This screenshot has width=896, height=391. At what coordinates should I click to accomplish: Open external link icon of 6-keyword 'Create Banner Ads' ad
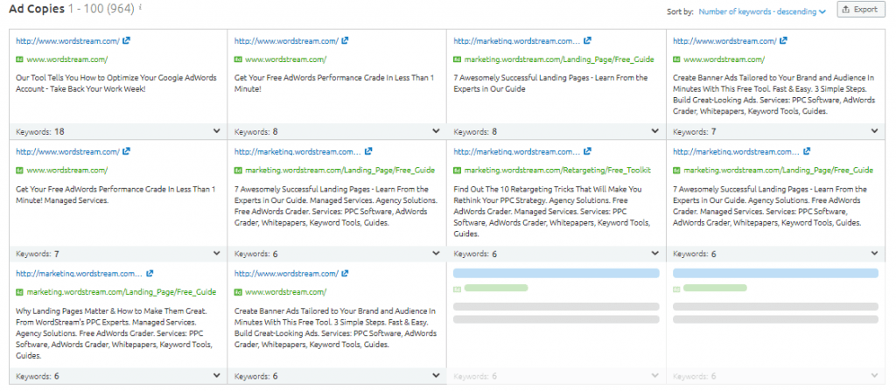click(x=345, y=273)
